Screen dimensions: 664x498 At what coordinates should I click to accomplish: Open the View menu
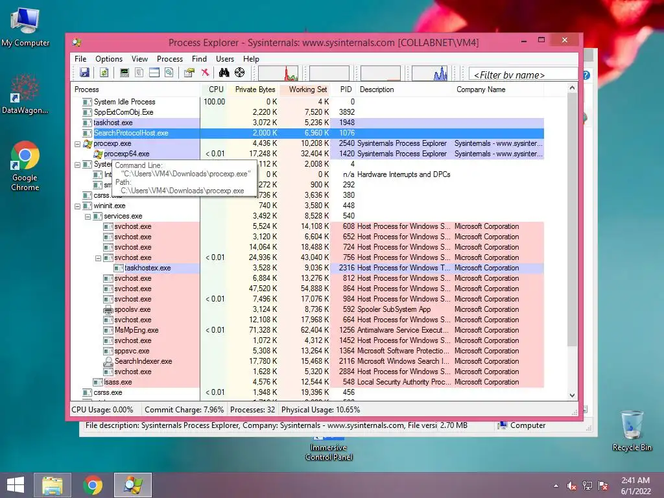(140, 59)
